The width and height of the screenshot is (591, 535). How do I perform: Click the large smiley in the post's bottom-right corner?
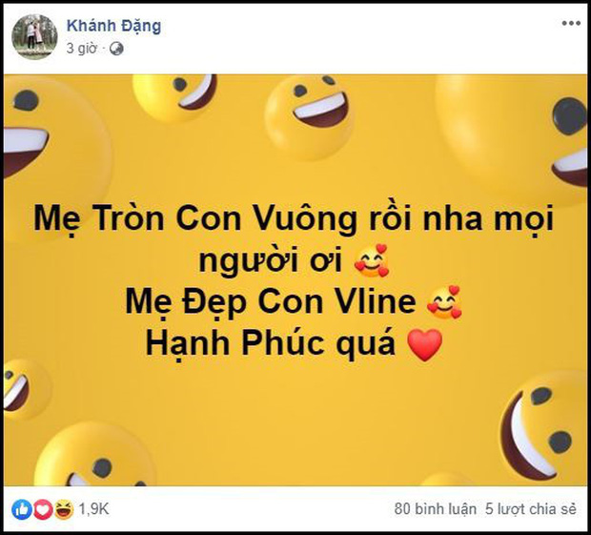click(x=546, y=424)
